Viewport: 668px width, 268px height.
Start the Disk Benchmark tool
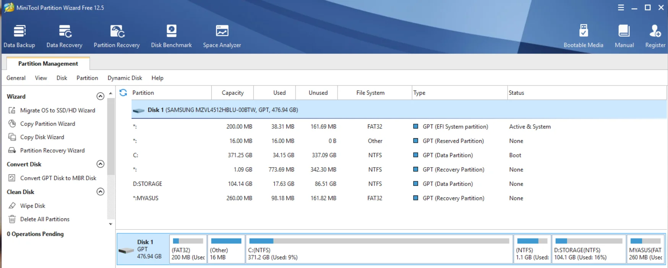171,36
